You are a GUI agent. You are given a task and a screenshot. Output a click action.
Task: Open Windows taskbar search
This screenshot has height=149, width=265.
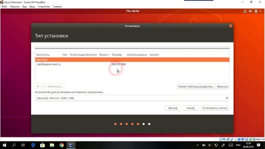[14, 145]
